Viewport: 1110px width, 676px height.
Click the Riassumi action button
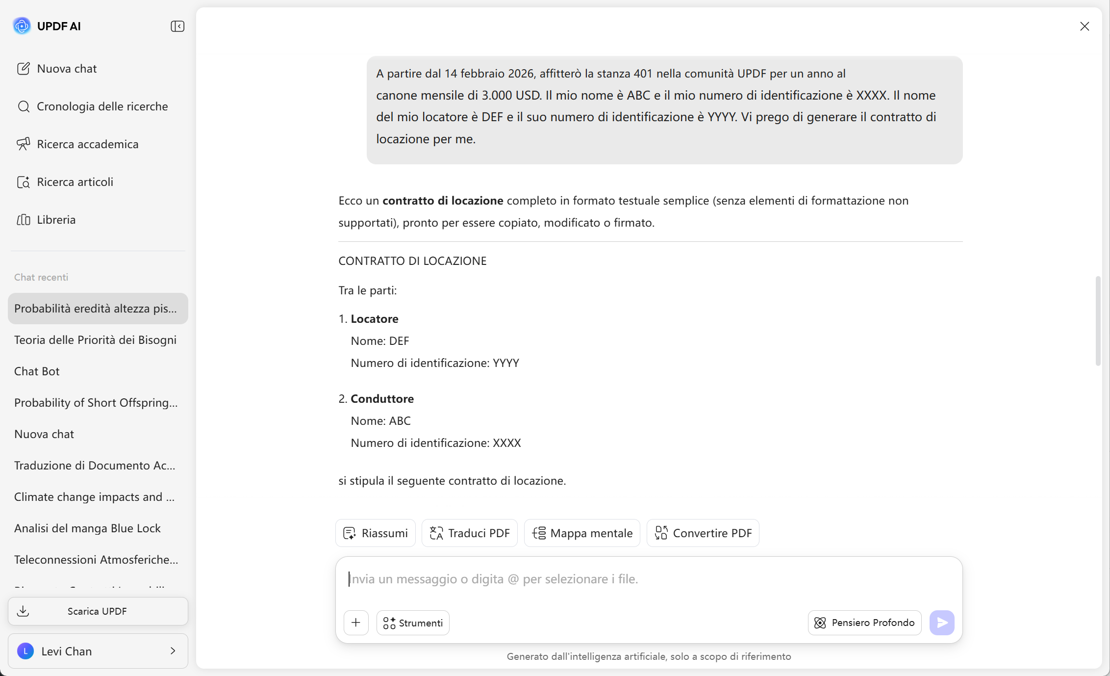click(375, 533)
